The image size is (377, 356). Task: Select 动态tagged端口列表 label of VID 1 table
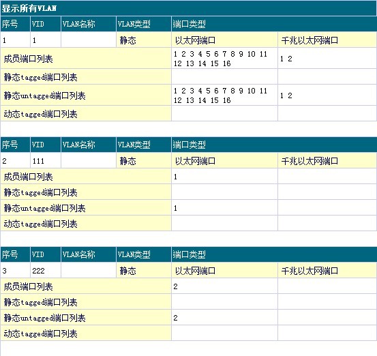click(40, 114)
